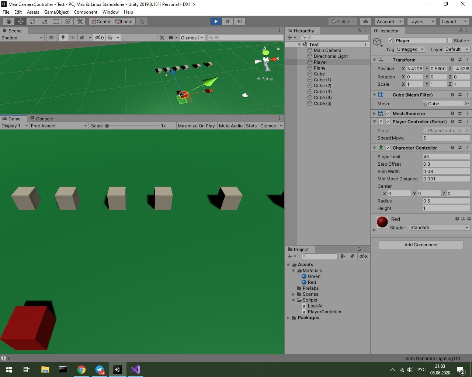Disable Mesh Renderer component checkbox
This screenshot has height=377, width=472.
click(388, 113)
